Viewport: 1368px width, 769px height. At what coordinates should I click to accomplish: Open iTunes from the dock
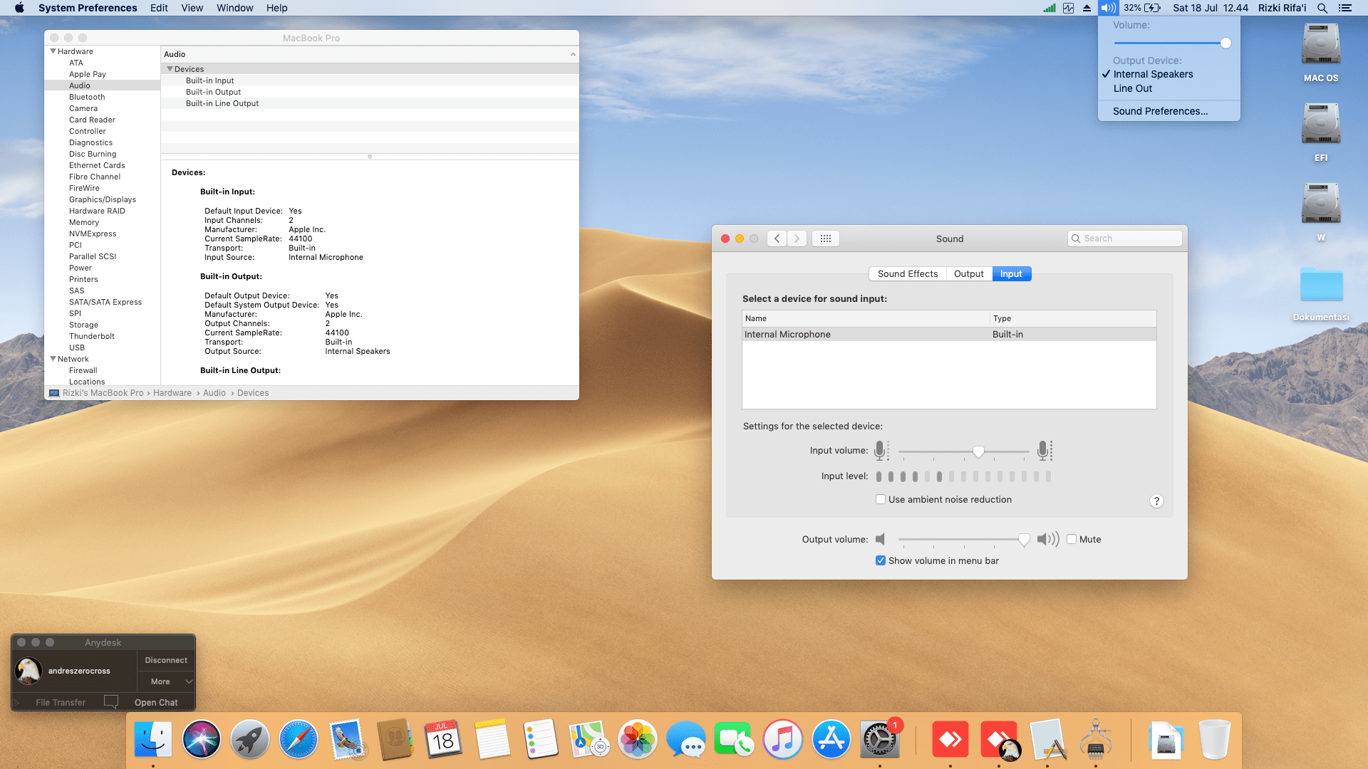(782, 740)
